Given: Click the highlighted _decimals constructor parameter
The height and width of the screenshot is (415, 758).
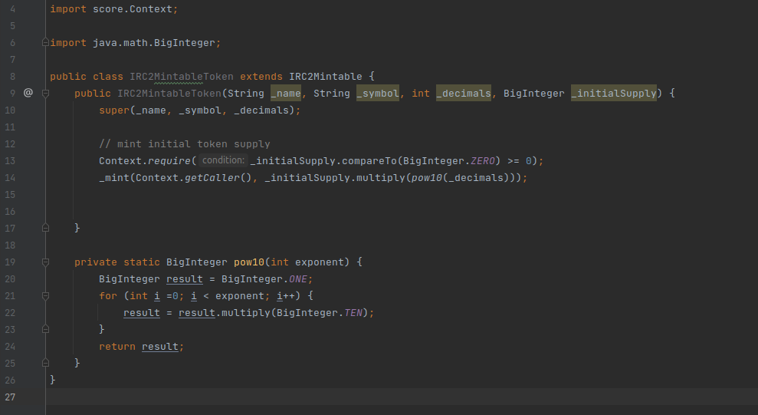Looking at the screenshot, I should (463, 93).
